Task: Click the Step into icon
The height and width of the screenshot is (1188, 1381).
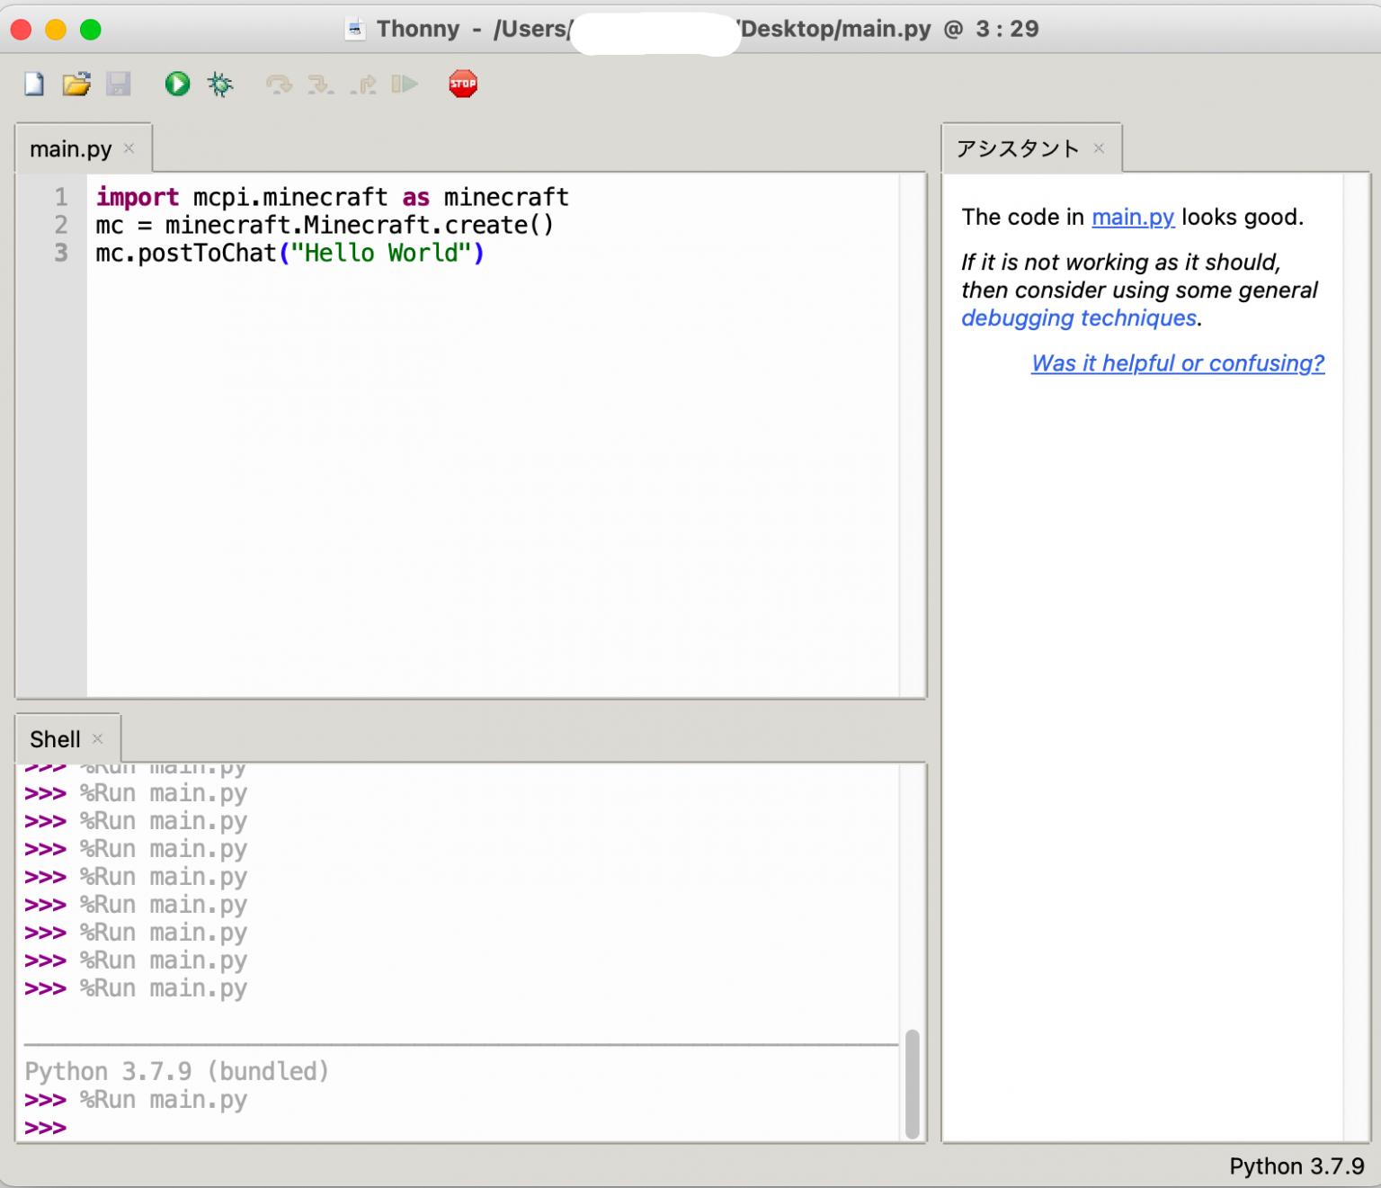Action: 320,85
